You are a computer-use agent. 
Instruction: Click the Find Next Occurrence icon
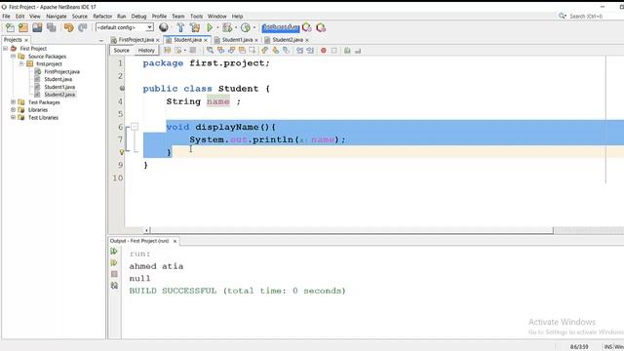click(231, 51)
